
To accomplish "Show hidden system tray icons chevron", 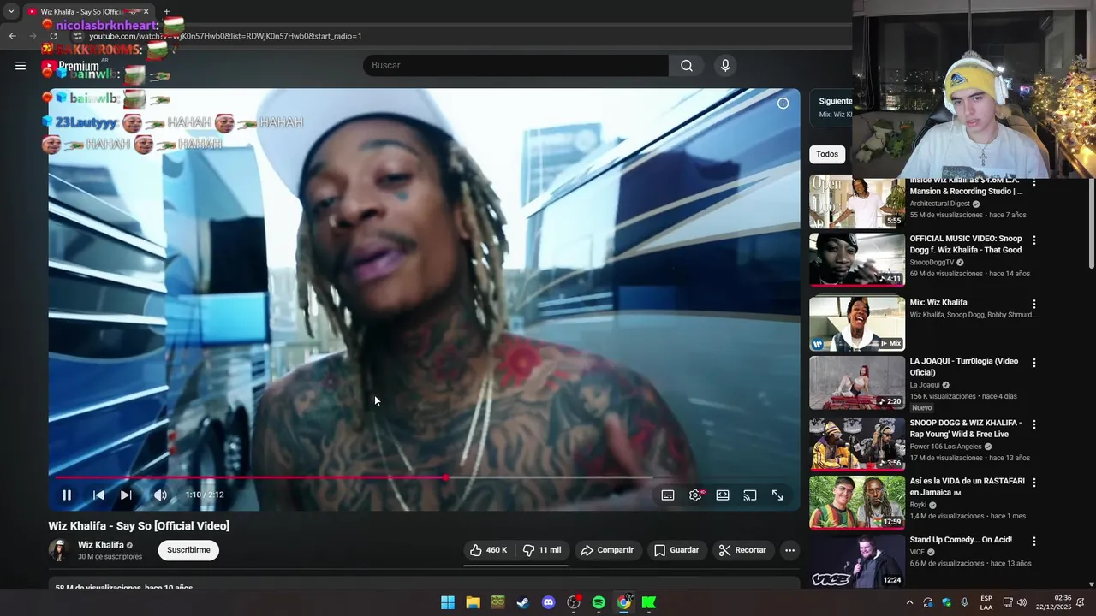I will click(909, 602).
